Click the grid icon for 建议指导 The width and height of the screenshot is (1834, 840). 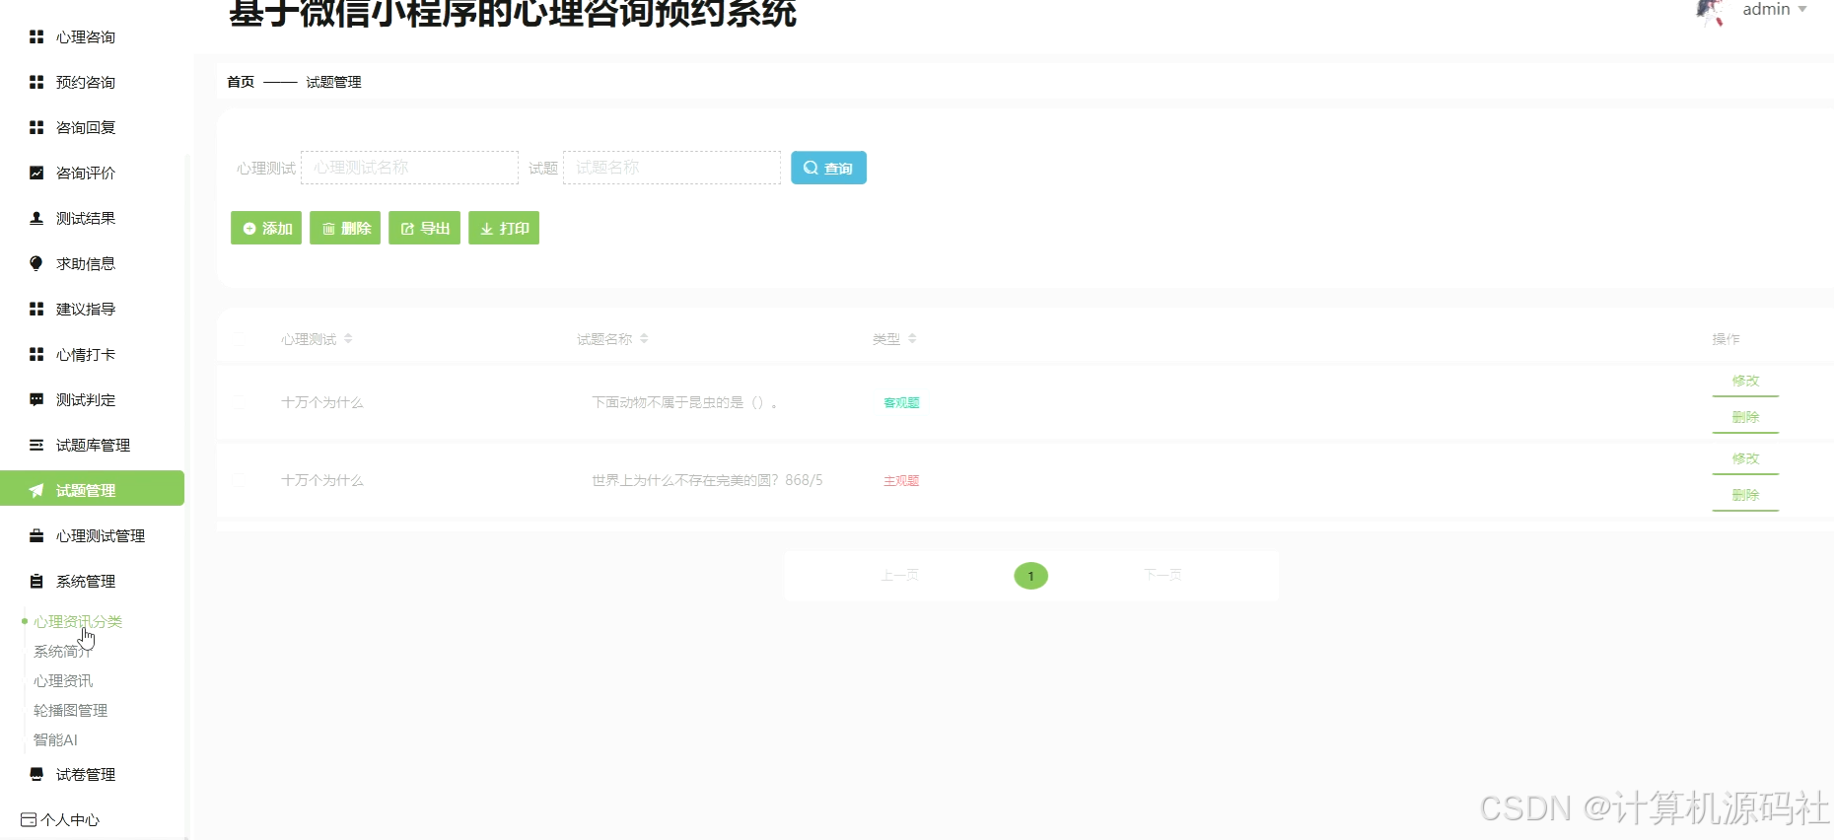tap(36, 309)
